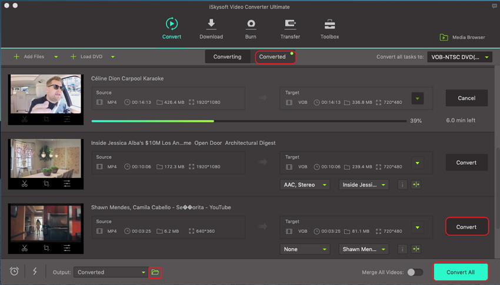Show info for Shawn Mendes target file
This screenshot has width=500, height=285.
click(x=402, y=249)
